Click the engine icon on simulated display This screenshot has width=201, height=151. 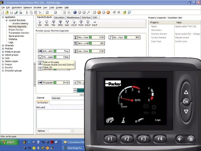point(110,120)
